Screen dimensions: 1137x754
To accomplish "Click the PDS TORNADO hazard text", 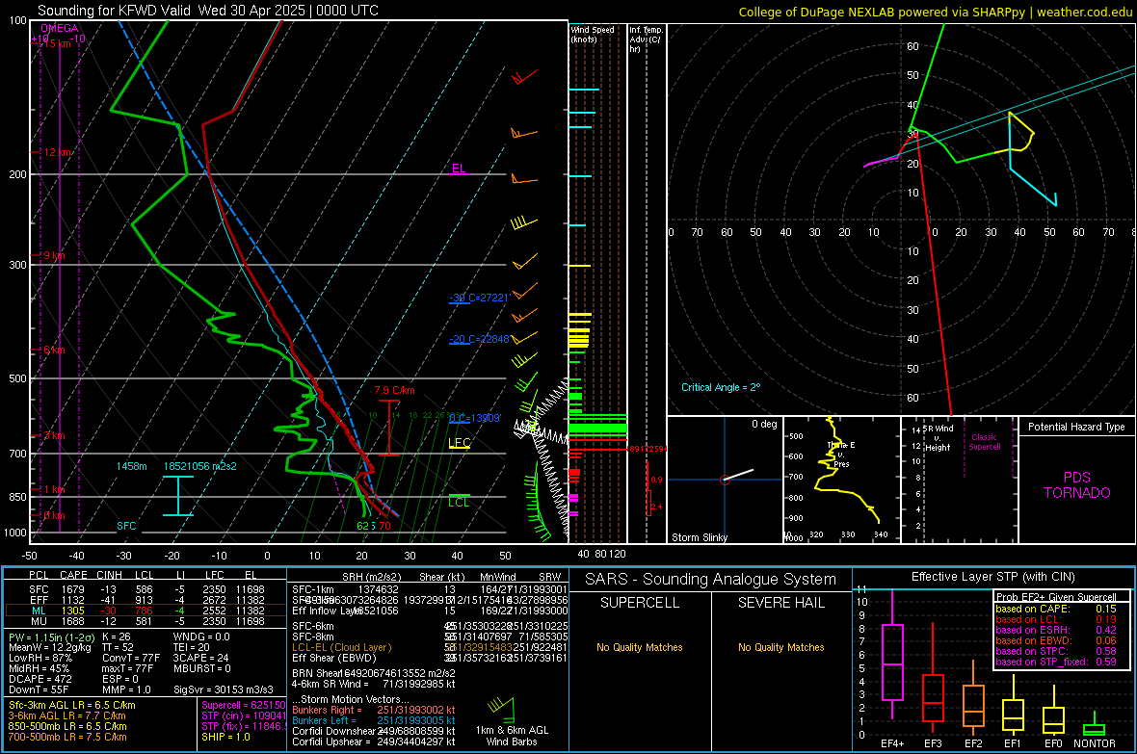I will (x=1077, y=485).
